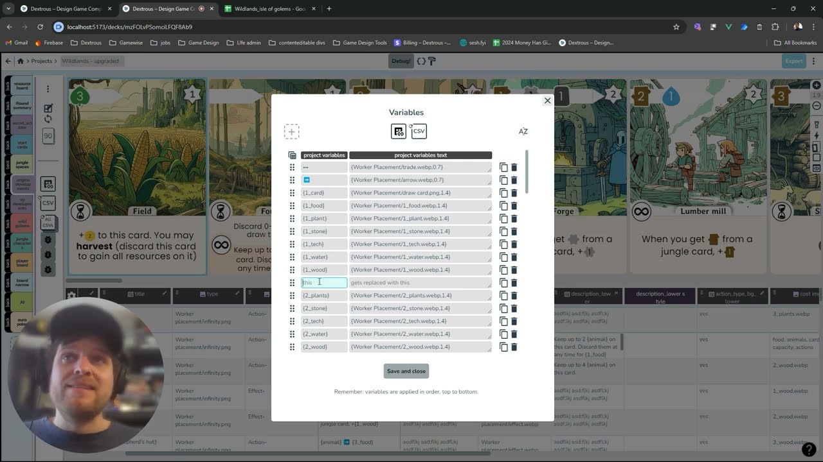The image size is (823, 462).
Task: Duplicate the {2_water} variable row
Action: point(503,334)
